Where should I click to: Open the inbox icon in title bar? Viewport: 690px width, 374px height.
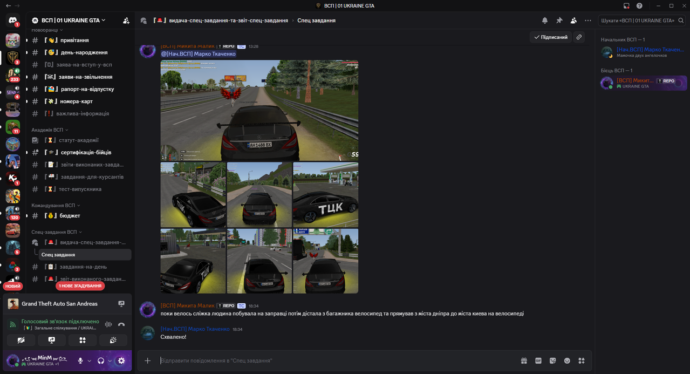pos(626,5)
